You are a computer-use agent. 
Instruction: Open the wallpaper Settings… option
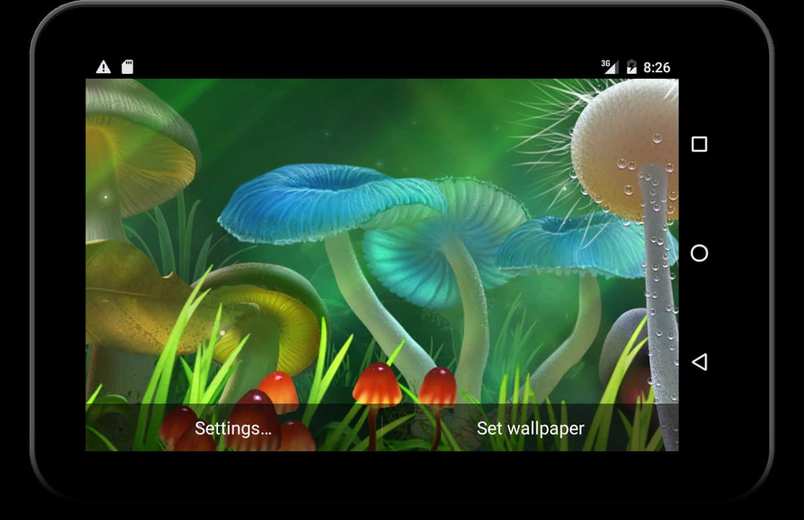coord(233,428)
